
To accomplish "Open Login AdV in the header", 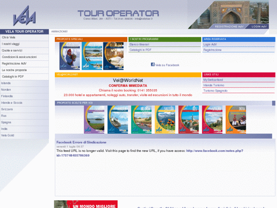I will coord(259,27).
